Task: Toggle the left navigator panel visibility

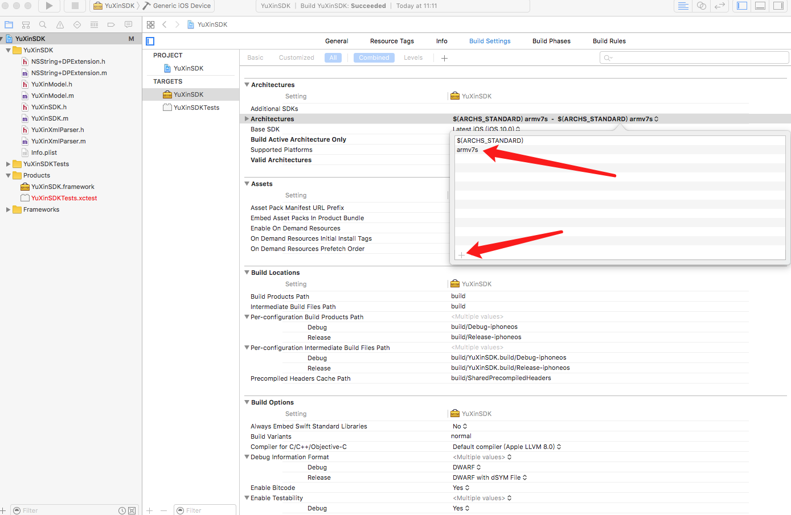Action: tap(741, 6)
